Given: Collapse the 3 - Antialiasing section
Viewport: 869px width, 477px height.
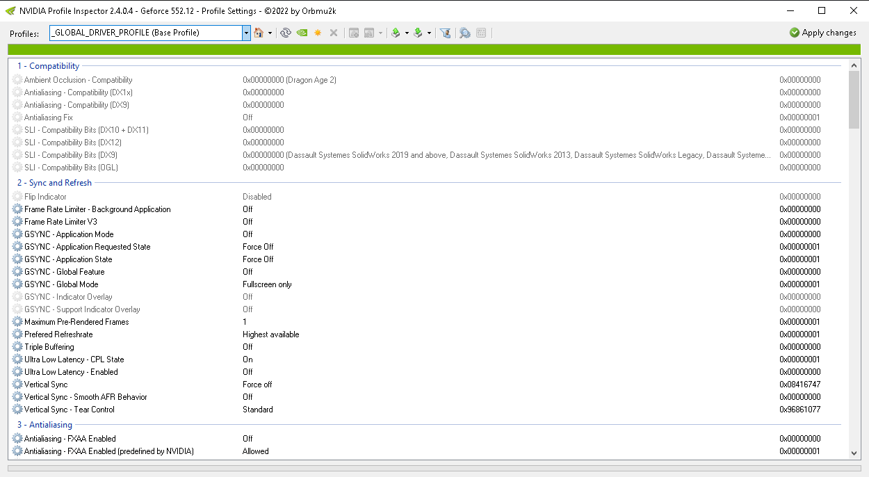Looking at the screenshot, I should [x=45, y=425].
